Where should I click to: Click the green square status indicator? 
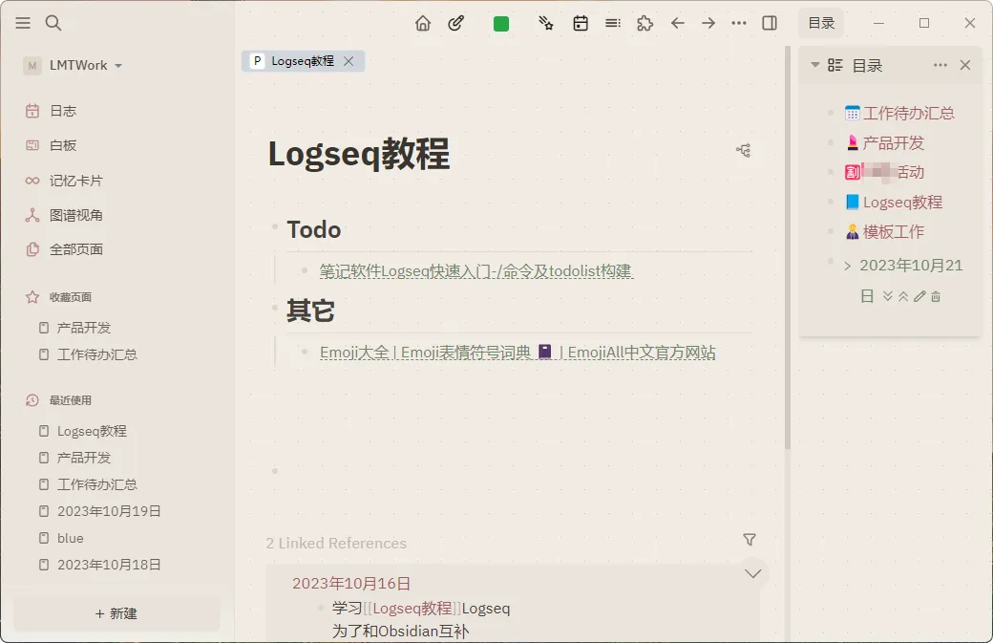click(501, 24)
